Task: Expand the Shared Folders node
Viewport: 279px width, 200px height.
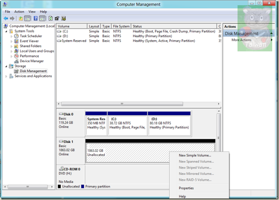Action: point(11,46)
